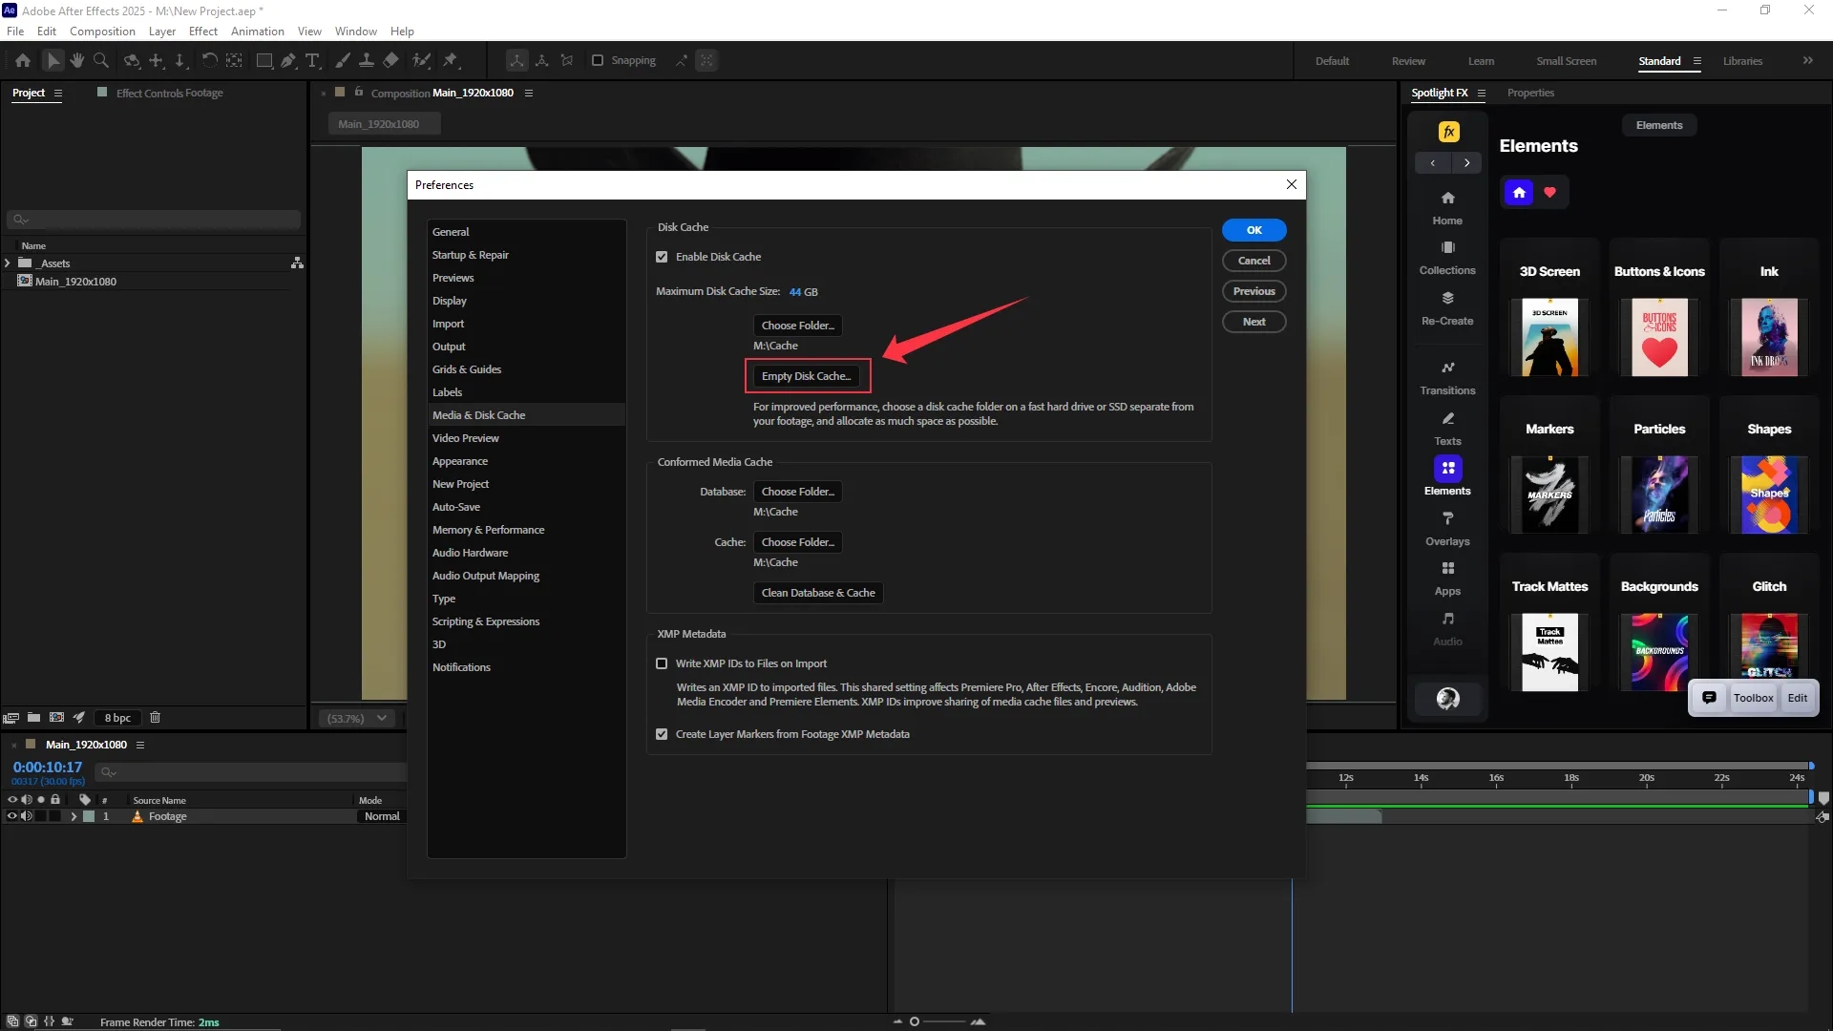
Task: Open the timeline Main_1920x1080 panel menu
Action: coord(140,745)
